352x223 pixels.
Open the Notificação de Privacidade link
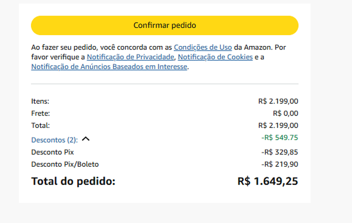click(x=130, y=57)
